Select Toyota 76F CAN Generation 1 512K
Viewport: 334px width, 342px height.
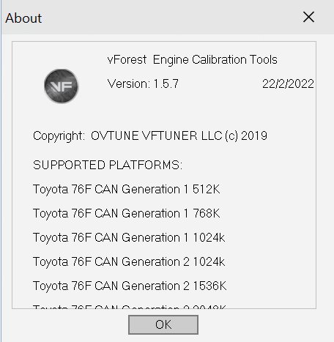(126, 189)
